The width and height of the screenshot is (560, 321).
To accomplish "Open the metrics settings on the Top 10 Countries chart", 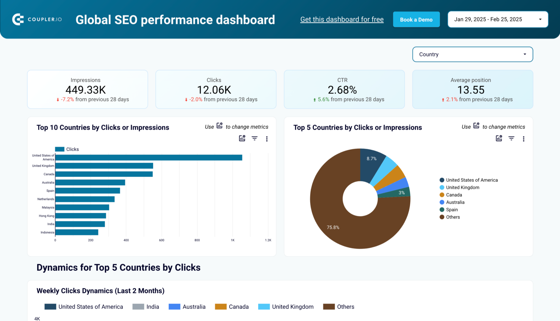I will [x=242, y=139].
